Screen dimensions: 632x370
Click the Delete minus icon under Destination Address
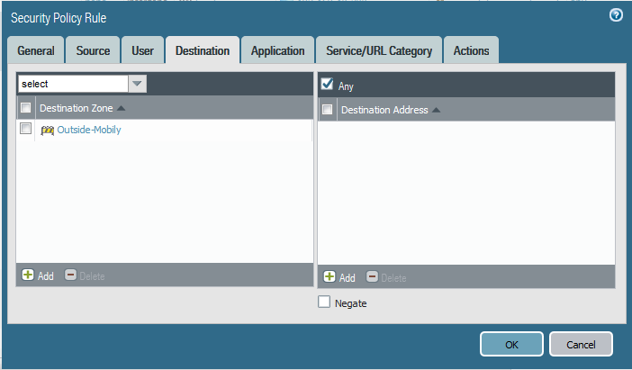point(372,277)
